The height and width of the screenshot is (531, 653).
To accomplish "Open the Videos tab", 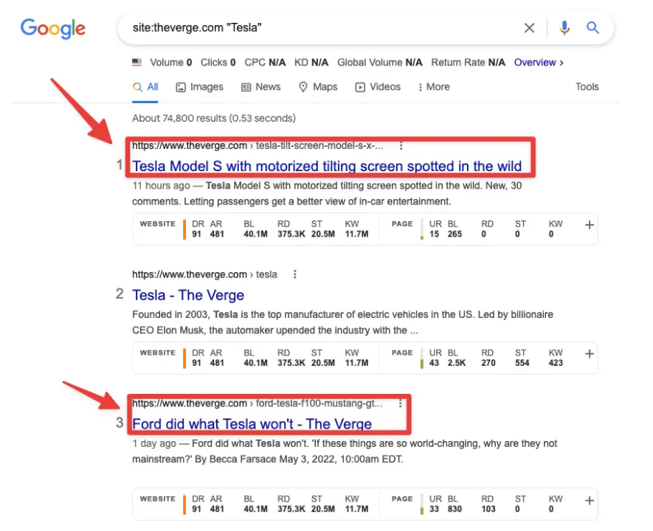I will point(378,87).
